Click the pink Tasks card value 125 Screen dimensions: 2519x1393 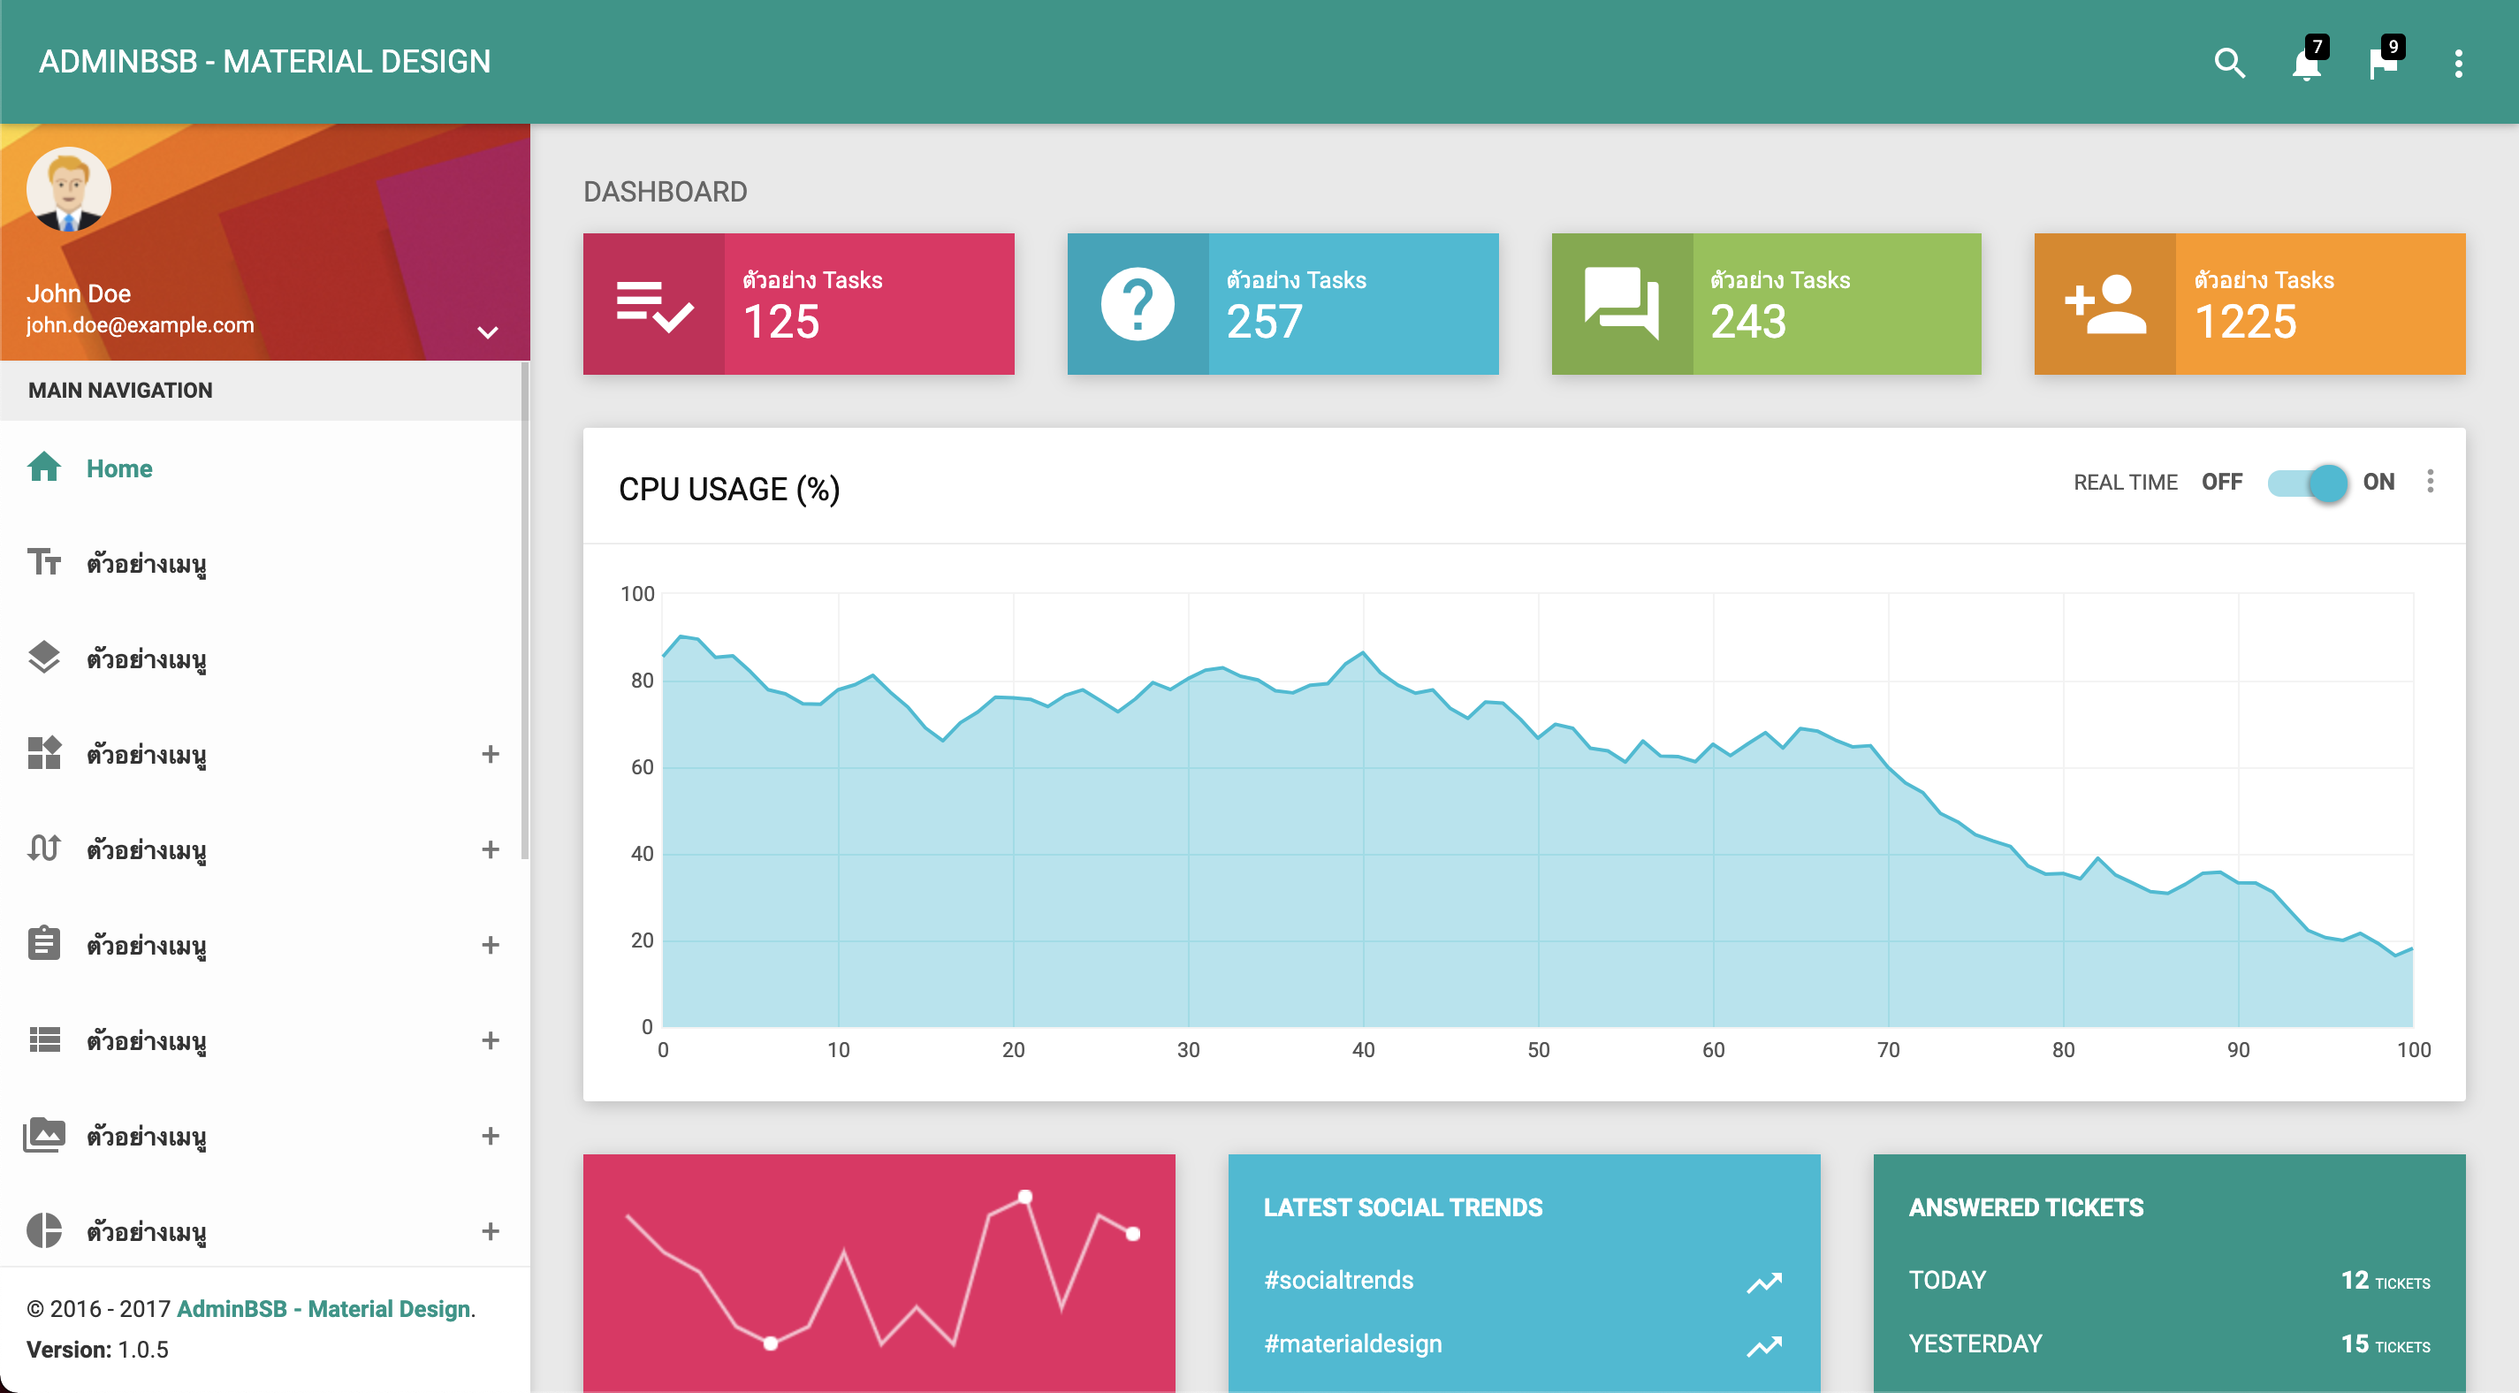[781, 322]
